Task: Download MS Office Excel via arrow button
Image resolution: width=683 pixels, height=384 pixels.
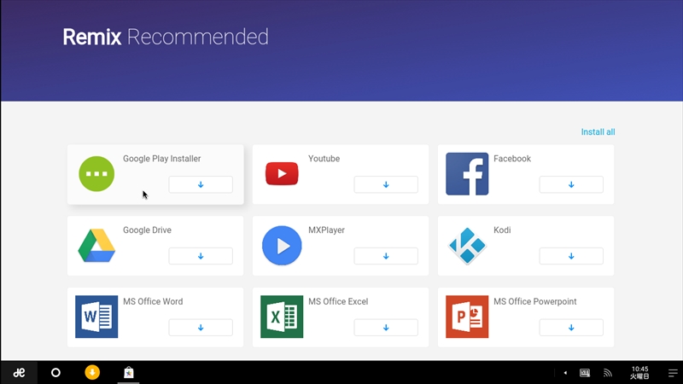Action: 386,328
